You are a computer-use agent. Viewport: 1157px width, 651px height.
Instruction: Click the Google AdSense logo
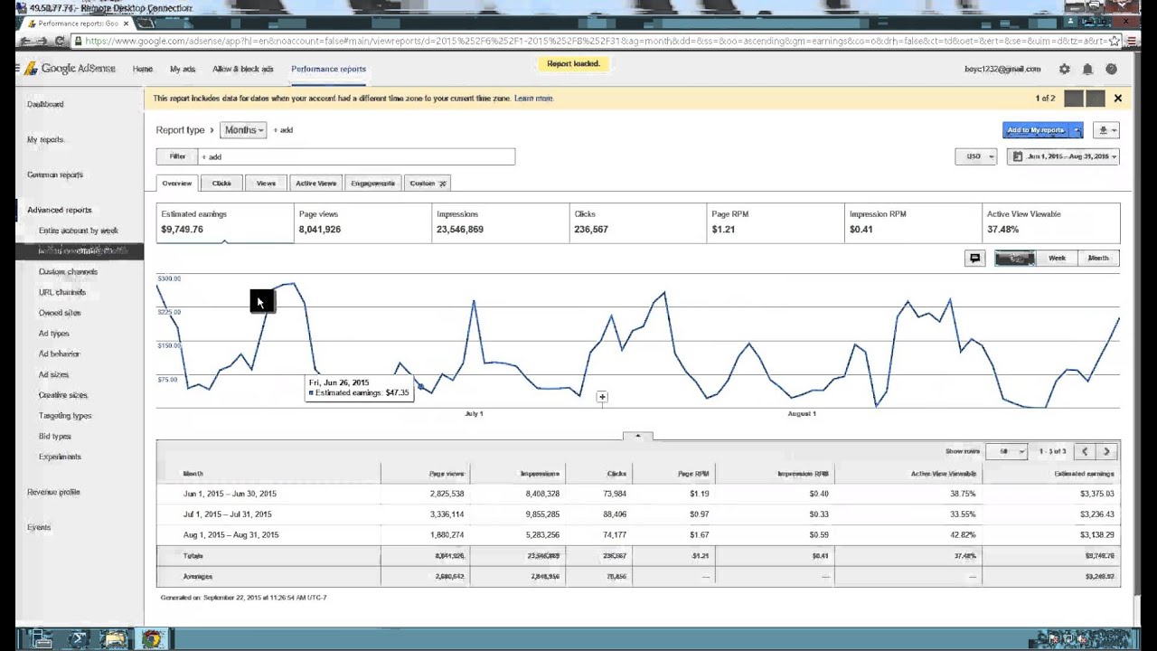pos(71,69)
